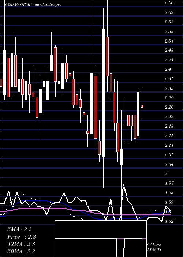Click the 1.89 price axis label
The width and height of the screenshot is (183, 257).
coord(169,202)
